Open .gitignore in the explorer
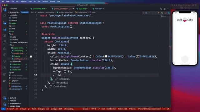The image size is (200, 112). point(15,81)
